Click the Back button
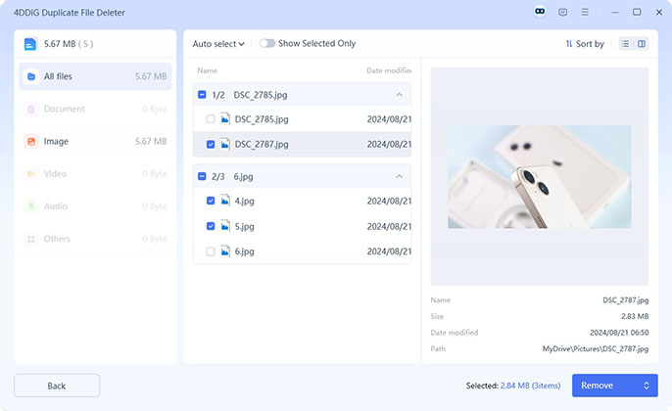 coord(57,386)
